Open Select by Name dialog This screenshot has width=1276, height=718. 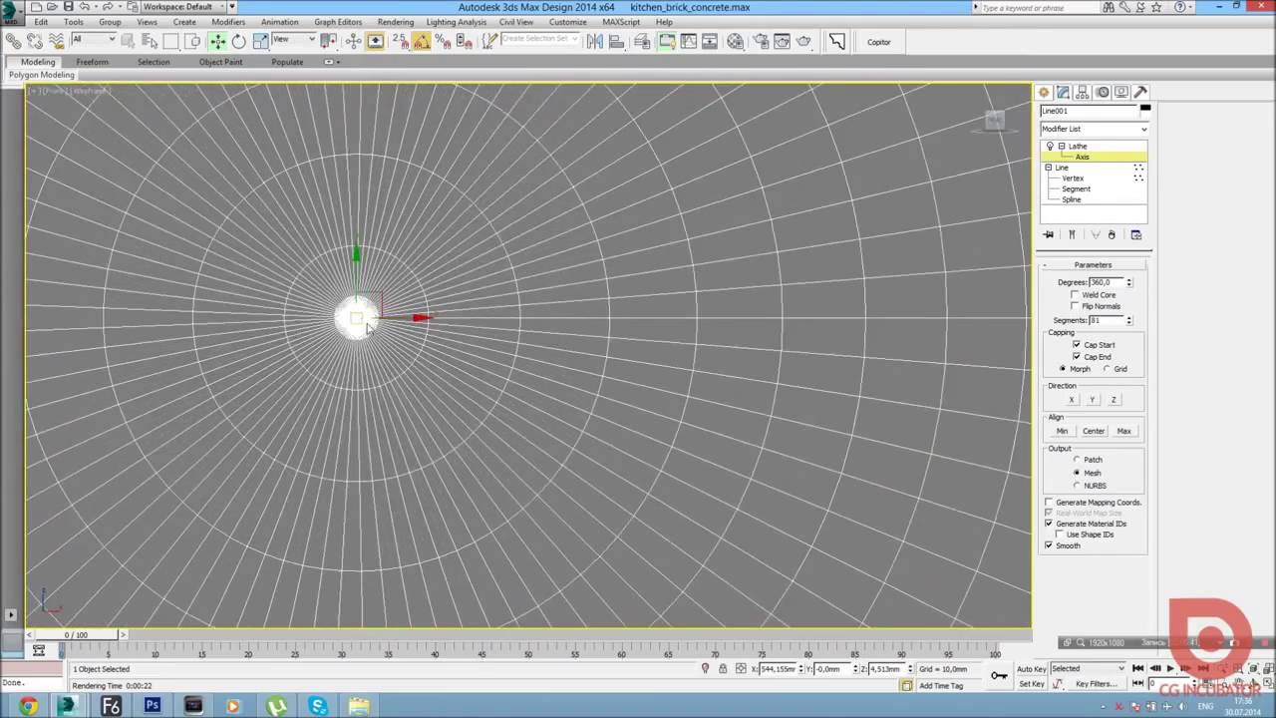click(150, 41)
